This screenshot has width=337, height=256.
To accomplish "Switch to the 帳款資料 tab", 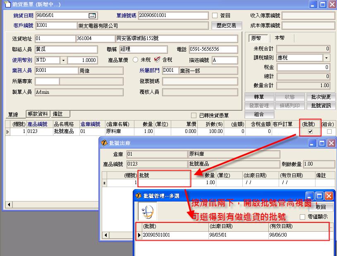I will 38,114.
